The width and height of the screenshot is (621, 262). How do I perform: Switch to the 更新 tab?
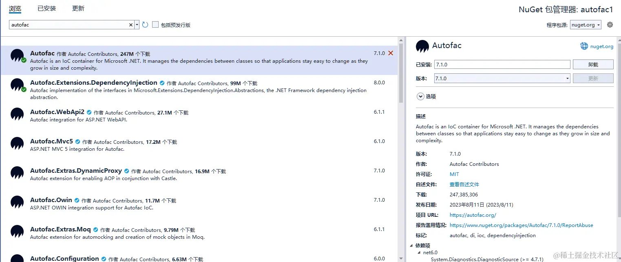(78, 9)
